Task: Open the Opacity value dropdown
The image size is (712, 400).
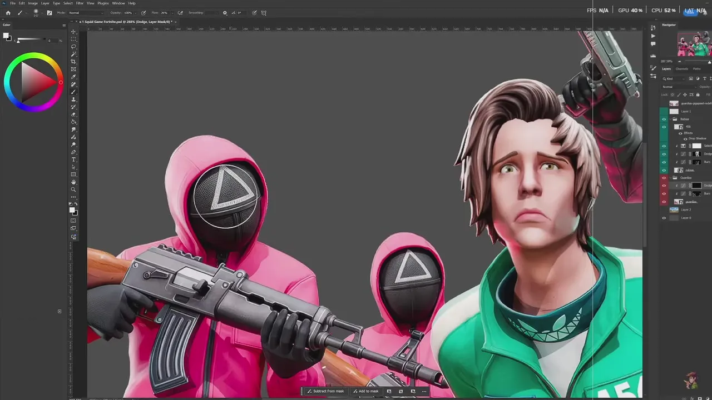Action: [x=135, y=13]
